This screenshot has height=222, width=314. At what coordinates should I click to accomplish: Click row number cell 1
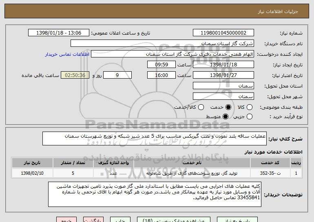(x=296, y=173)
